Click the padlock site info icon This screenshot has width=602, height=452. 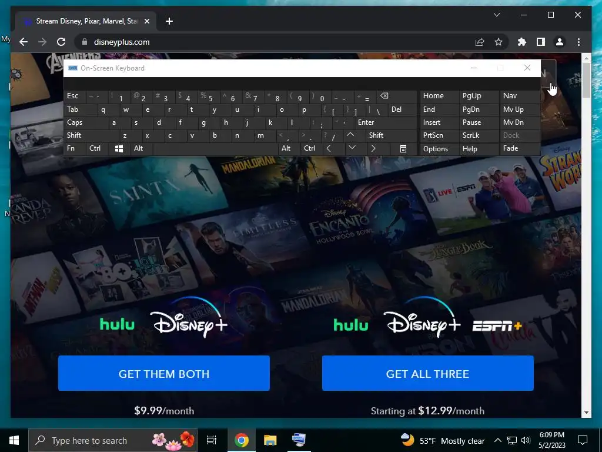pyautogui.click(x=85, y=42)
